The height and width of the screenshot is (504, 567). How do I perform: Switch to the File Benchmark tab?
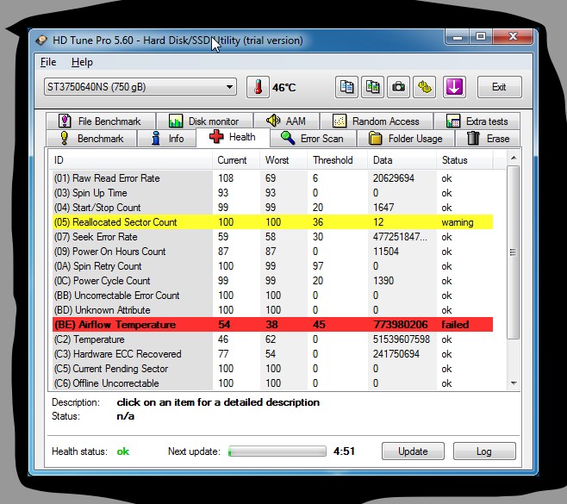point(101,121)
